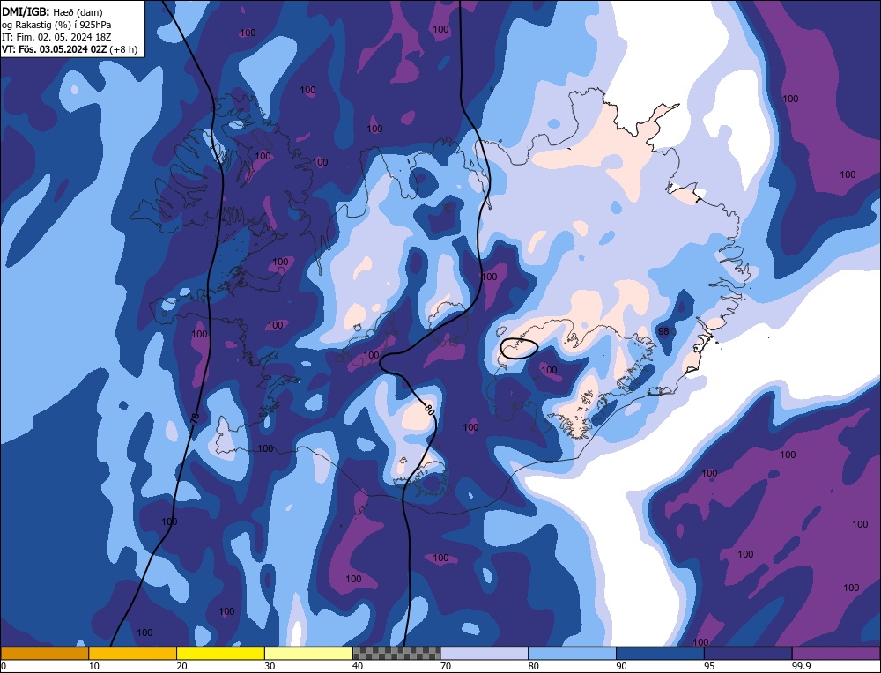The height and width of the screenshot is (673, 881).
Task: Click the gray checkered 40–70 legend swatch
Action: pyautogui.click(x=396, y=654)
